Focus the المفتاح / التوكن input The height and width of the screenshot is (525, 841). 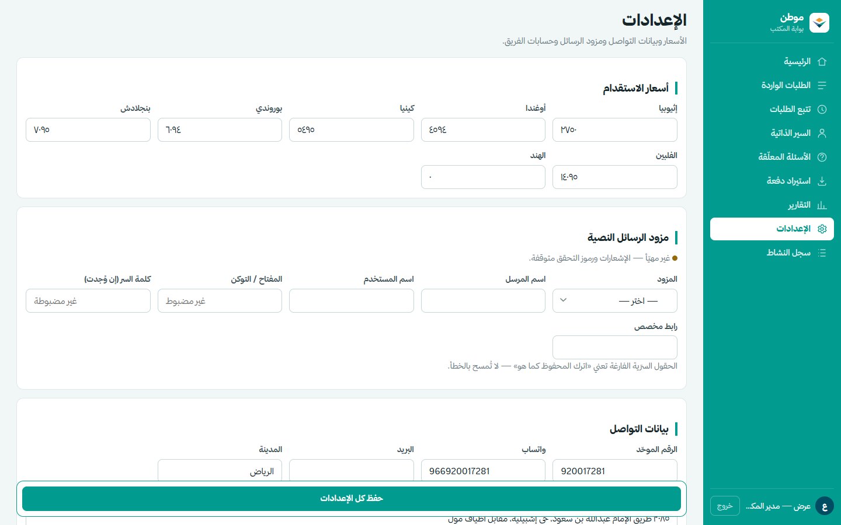[220, 301]
